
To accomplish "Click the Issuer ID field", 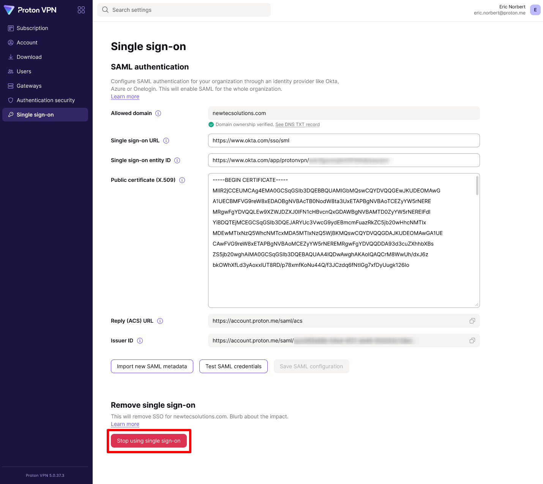I will (x=344, y=341).
